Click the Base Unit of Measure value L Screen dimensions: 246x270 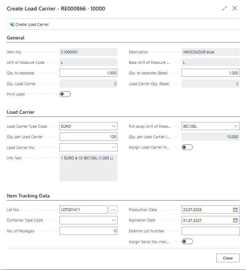click(184, 62)
